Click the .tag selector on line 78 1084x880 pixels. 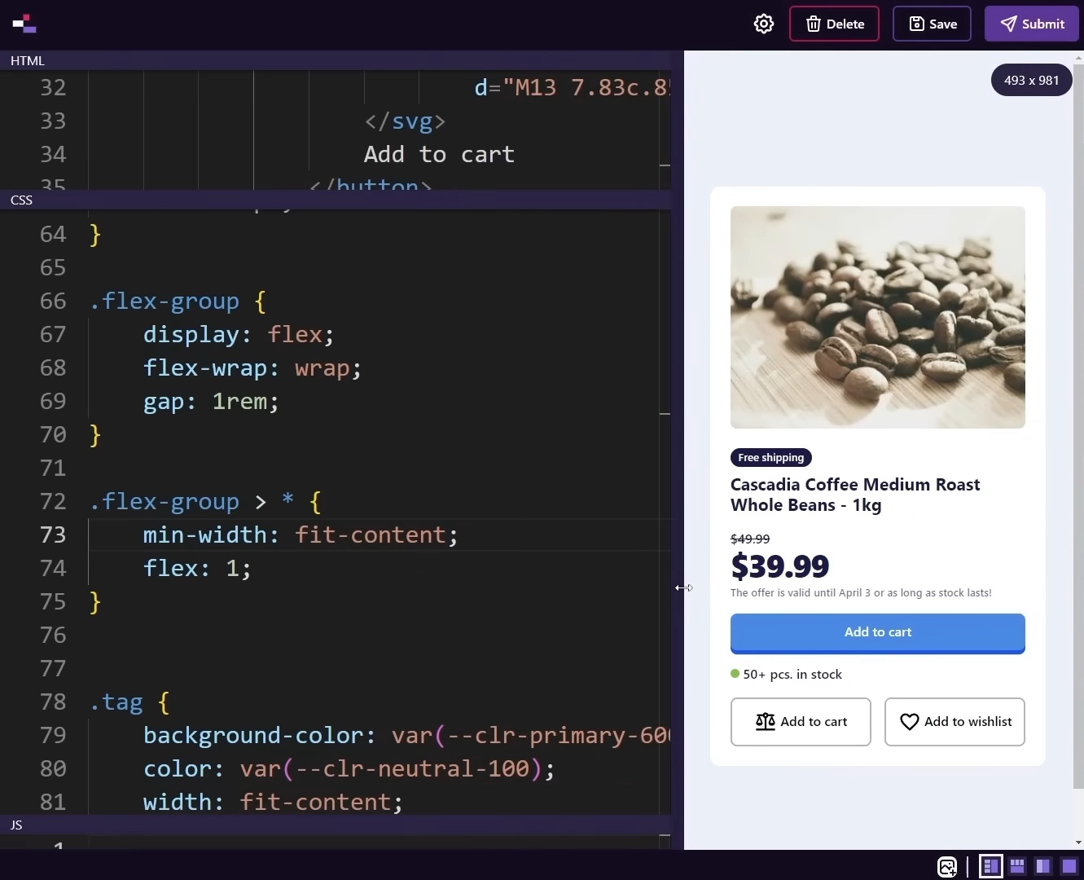coord(116,702)
